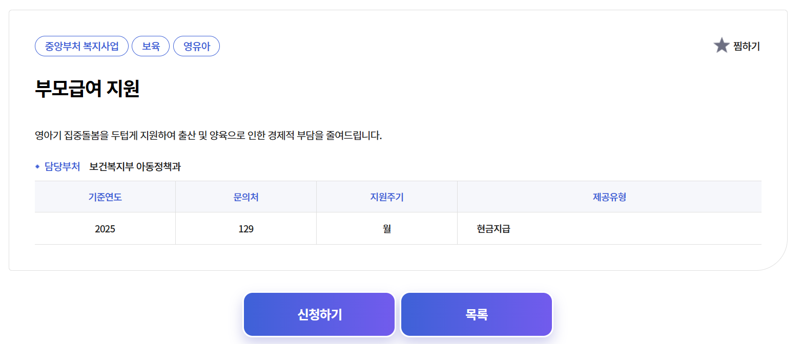Click the 보육 category tag

point(151,46)
